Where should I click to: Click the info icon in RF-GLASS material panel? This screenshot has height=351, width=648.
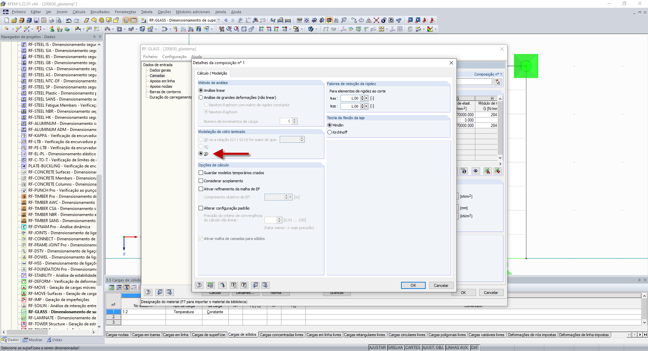pyautogui.click(x=464, y=171)
